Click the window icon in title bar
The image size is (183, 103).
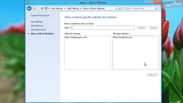point(28,3)
